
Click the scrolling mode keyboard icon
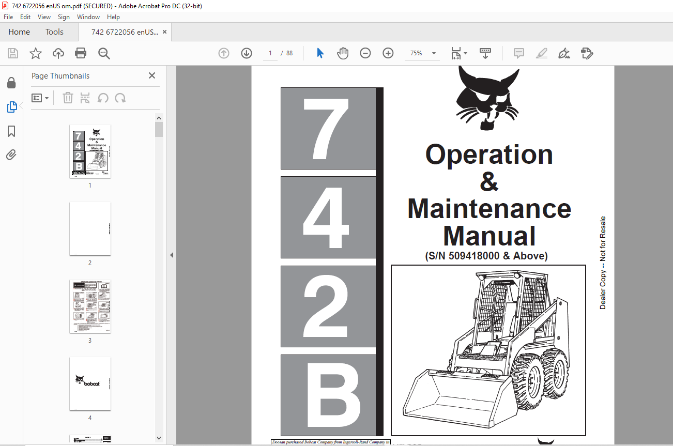485,53
